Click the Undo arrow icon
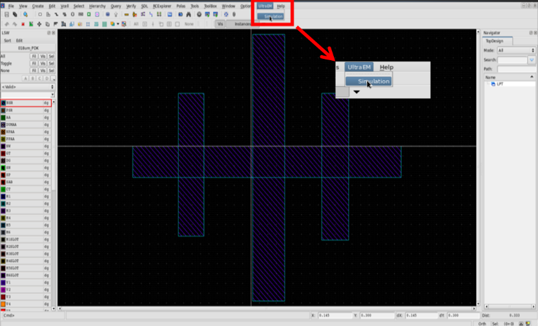Screen dimensions: 538x326 pyautogui.click(x=6, y=24)
